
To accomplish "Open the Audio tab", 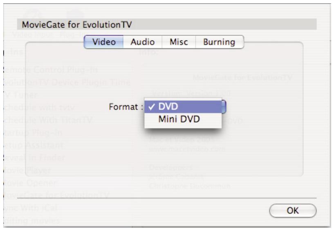I will tap(142, 41).
